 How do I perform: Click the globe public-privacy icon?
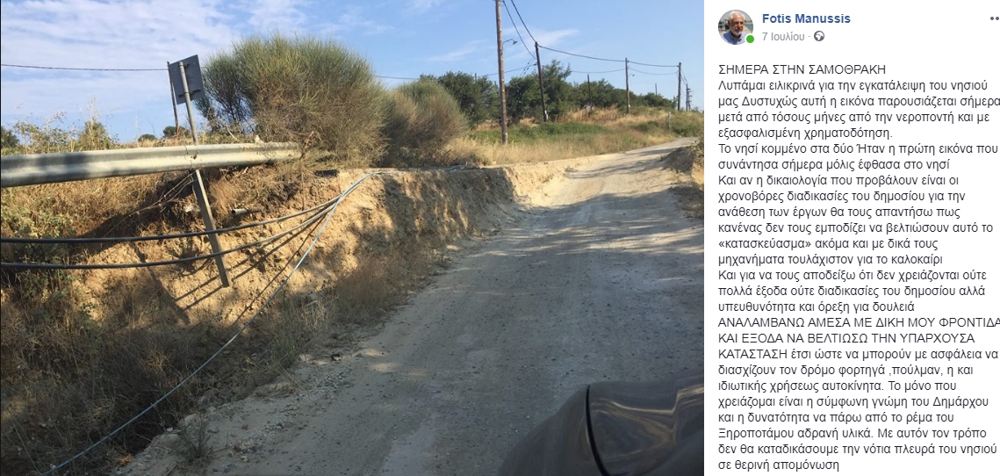pyautogui.click(x=819, y=36)
